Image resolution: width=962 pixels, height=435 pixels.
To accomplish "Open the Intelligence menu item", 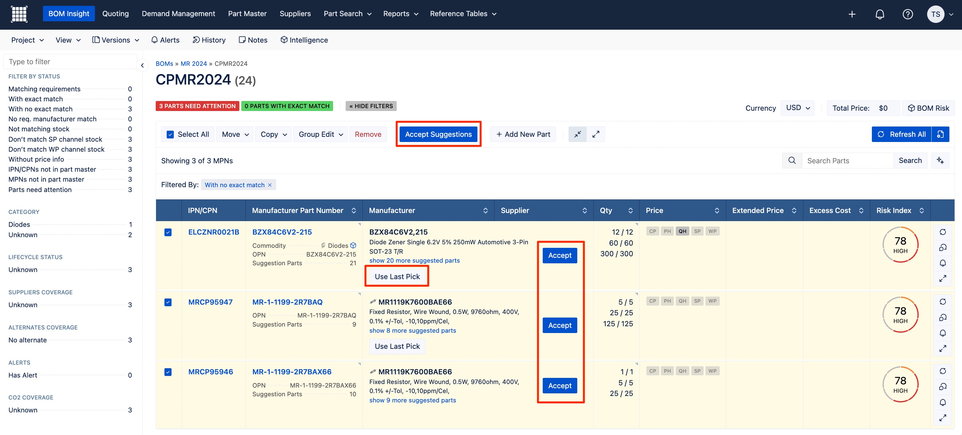I will click(x=304, y=40).
